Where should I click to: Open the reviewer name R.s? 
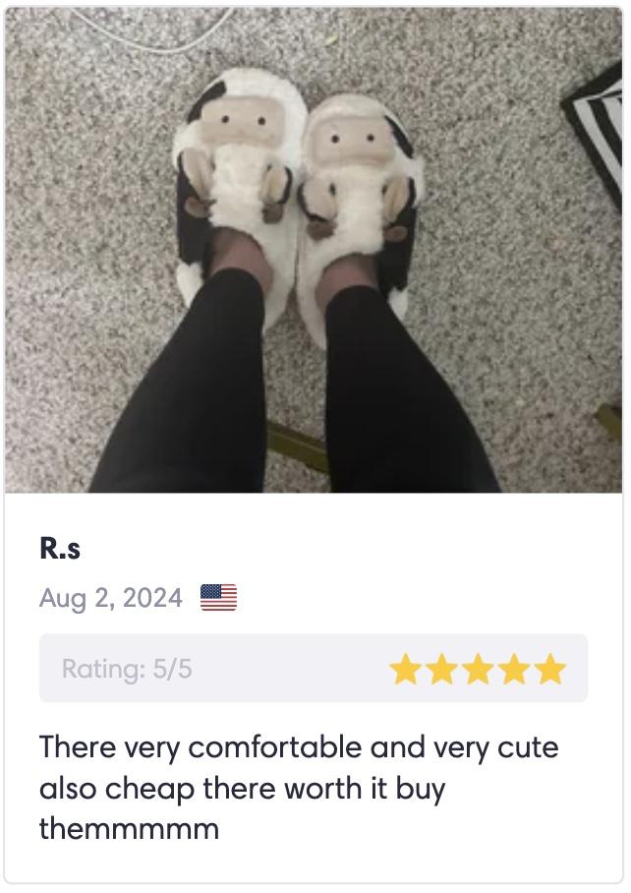point(60,548)
